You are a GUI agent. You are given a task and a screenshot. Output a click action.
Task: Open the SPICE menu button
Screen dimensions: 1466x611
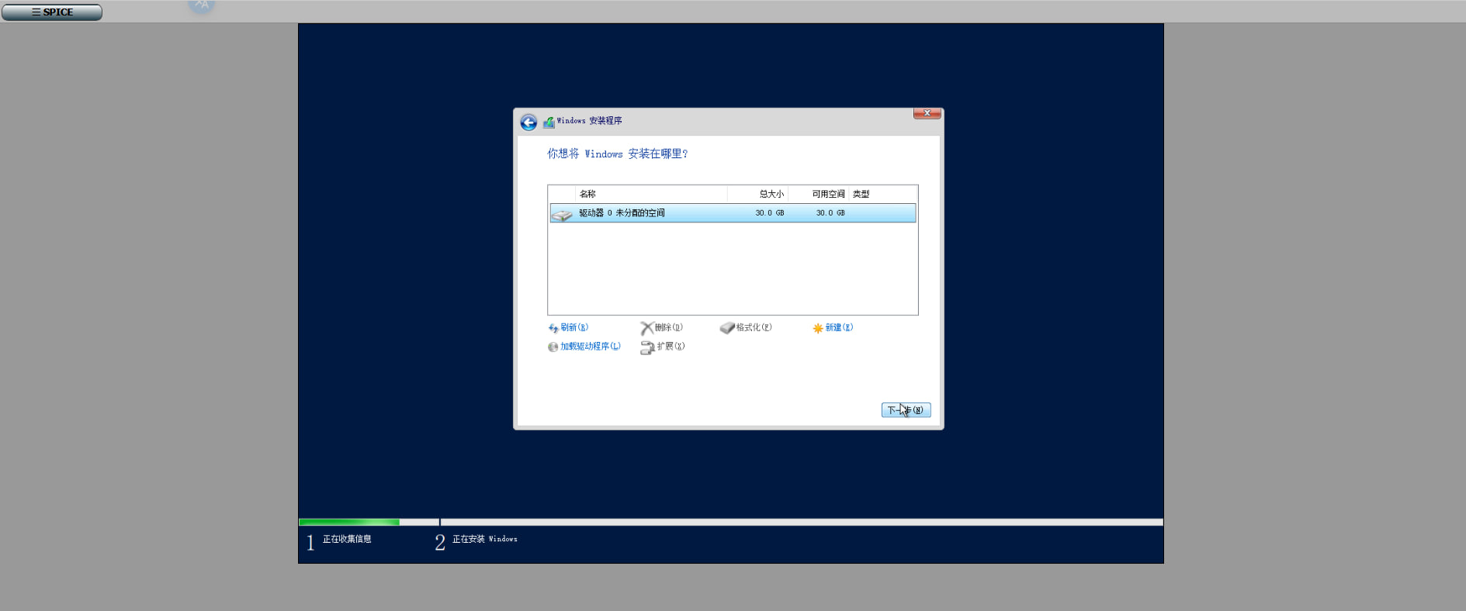(52, 12)
